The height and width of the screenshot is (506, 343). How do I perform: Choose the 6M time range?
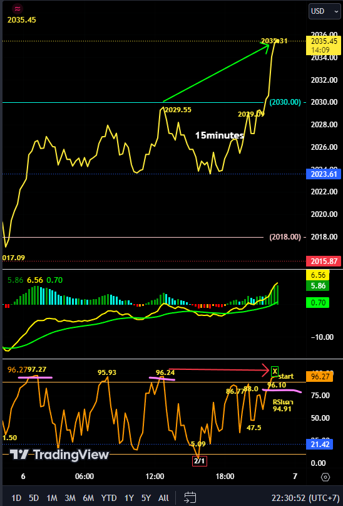88,498
